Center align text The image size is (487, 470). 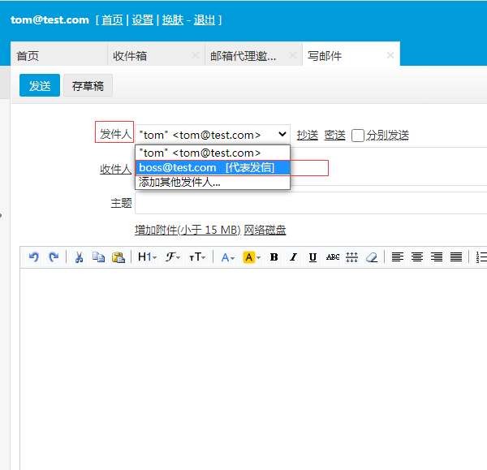click(x=417, y=257)
